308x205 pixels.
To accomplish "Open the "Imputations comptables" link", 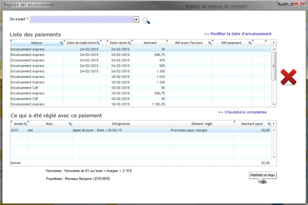I will tap(242, 112).
